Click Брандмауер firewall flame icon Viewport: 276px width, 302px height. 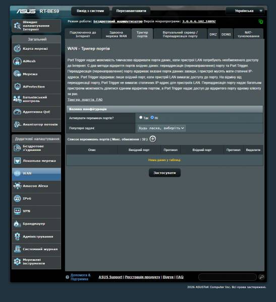click(x=17, y=224)
